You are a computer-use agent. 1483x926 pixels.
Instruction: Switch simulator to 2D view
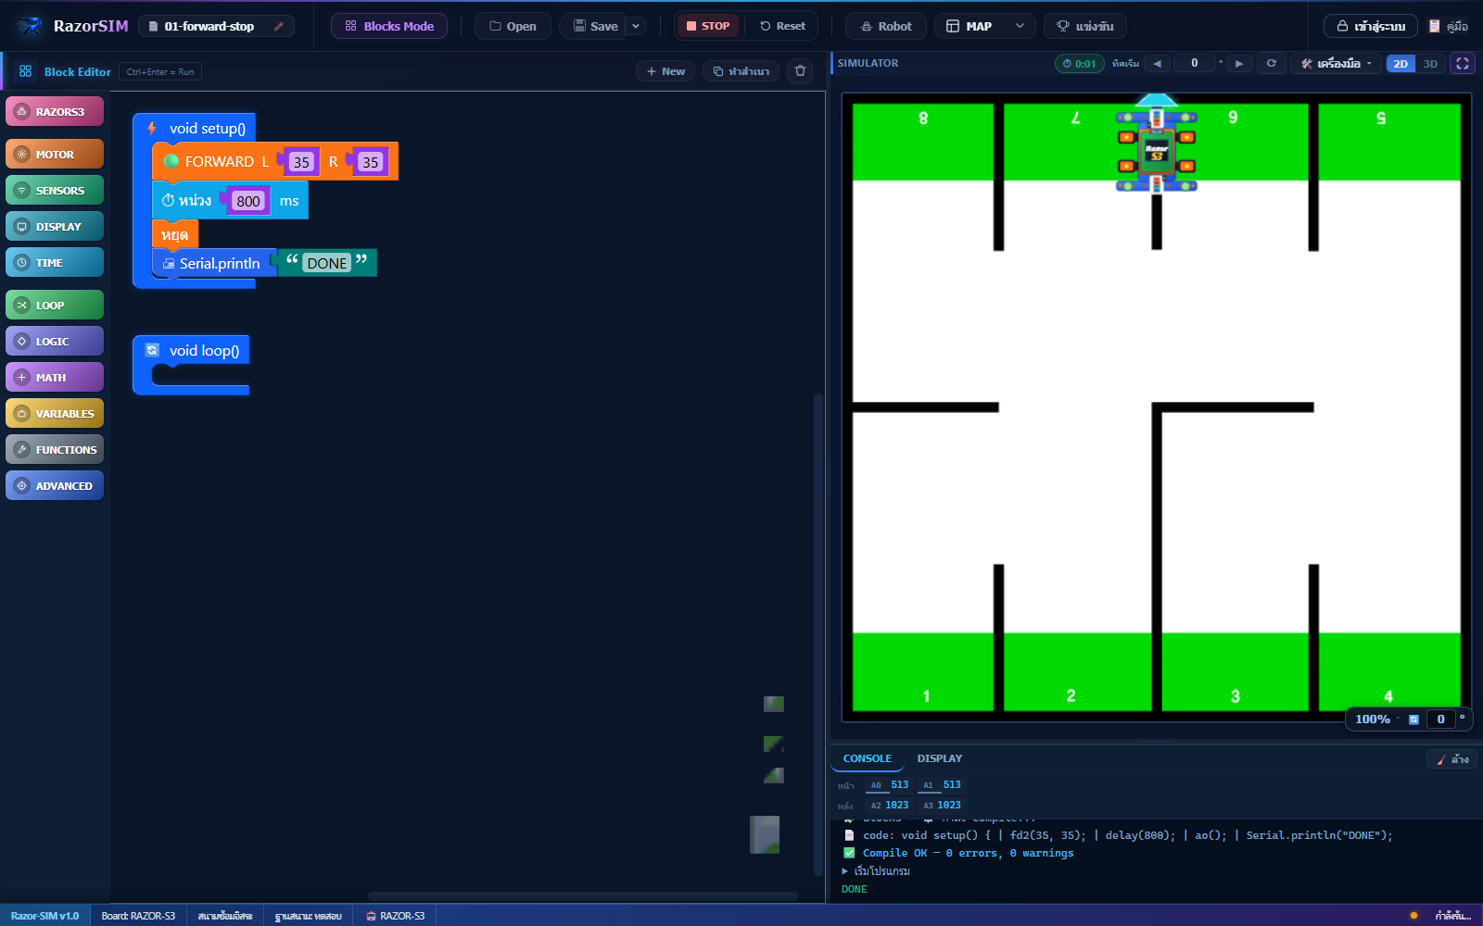pos(1401,63)
